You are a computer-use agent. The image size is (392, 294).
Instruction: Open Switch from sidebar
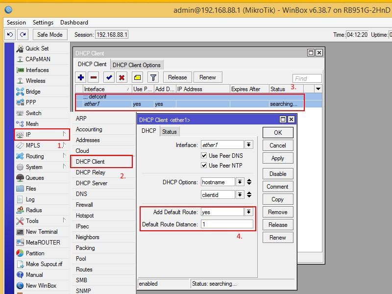pos(33,113)
